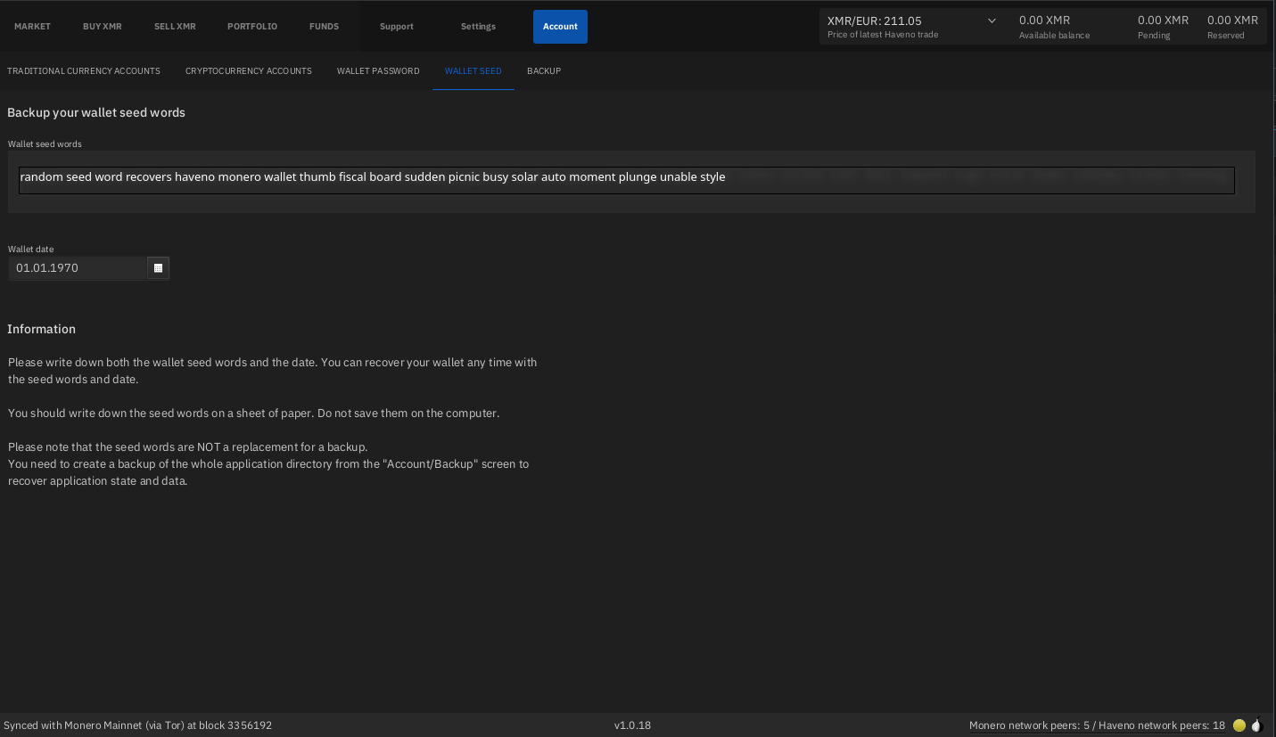Screen dimensions: 1276x737
Task: Switch to Cryptocurrency Accounts tab
Action: pos(249,71)
